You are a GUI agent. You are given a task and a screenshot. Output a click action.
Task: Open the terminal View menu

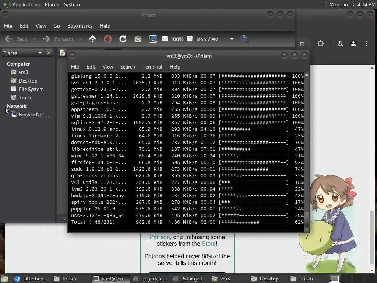108,67
